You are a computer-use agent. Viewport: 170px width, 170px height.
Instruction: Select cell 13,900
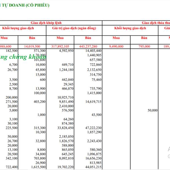[41, 89]
